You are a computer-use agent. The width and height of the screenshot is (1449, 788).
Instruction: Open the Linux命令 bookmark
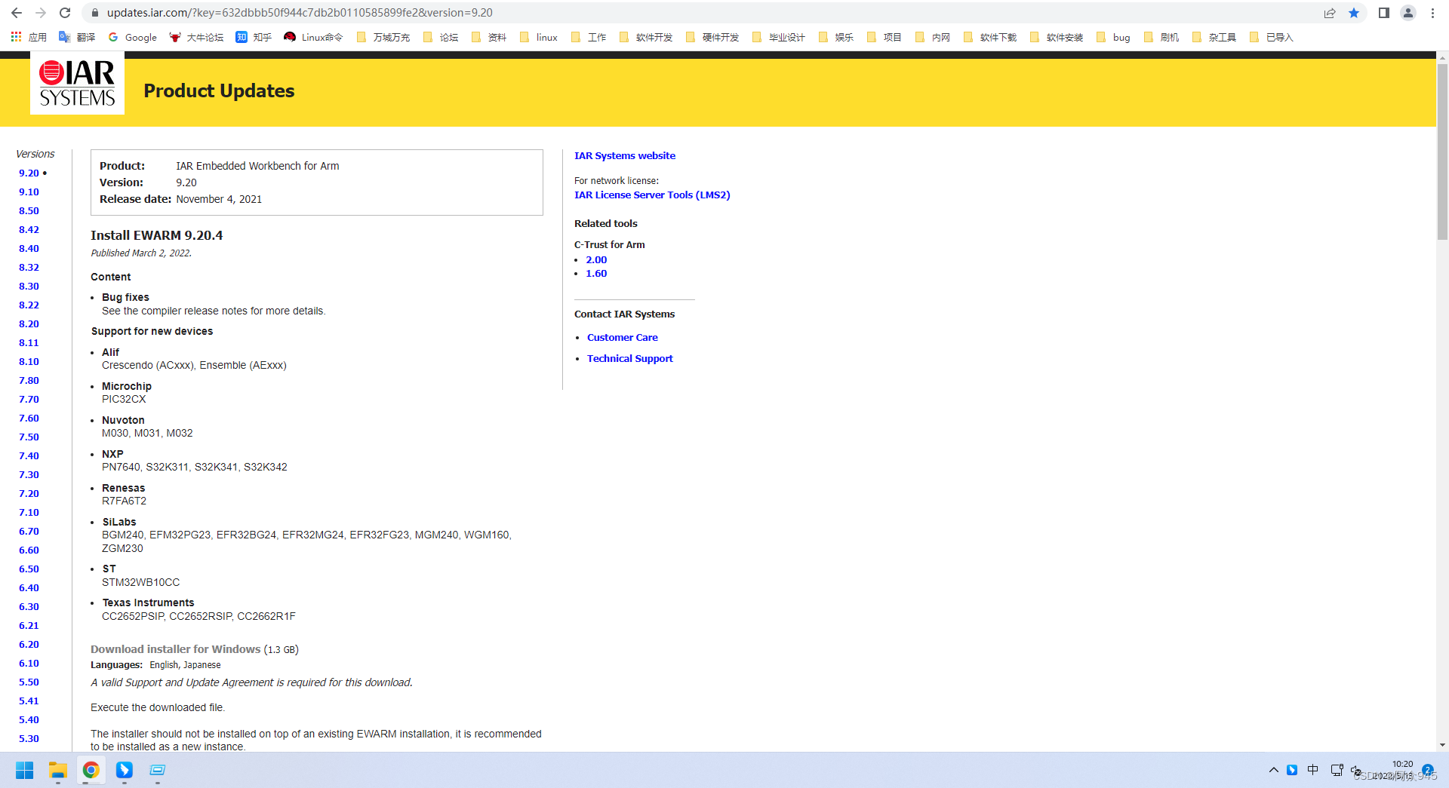313,37
